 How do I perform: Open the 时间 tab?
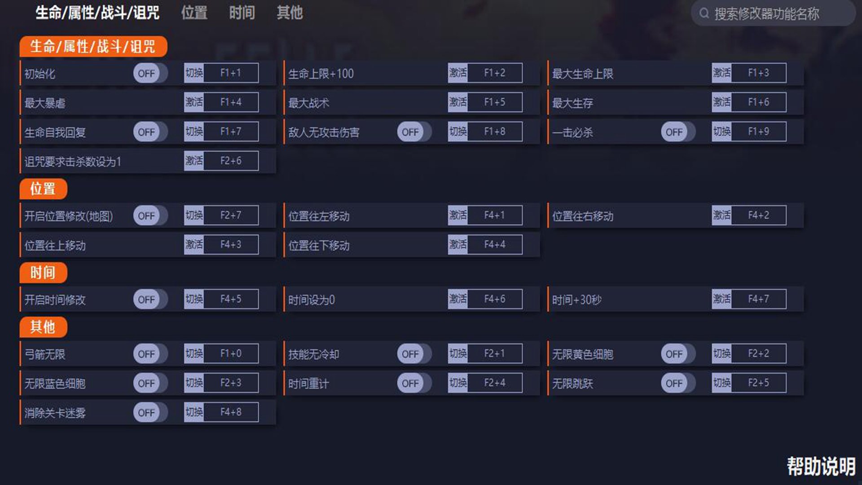242,13
